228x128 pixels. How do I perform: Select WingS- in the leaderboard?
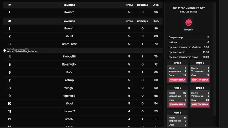click(x=69, y=88)
